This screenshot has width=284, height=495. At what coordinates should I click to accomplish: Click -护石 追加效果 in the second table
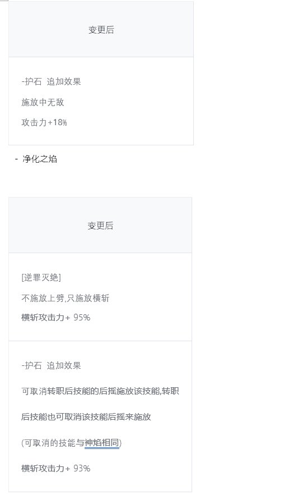[x=51, y=365]
